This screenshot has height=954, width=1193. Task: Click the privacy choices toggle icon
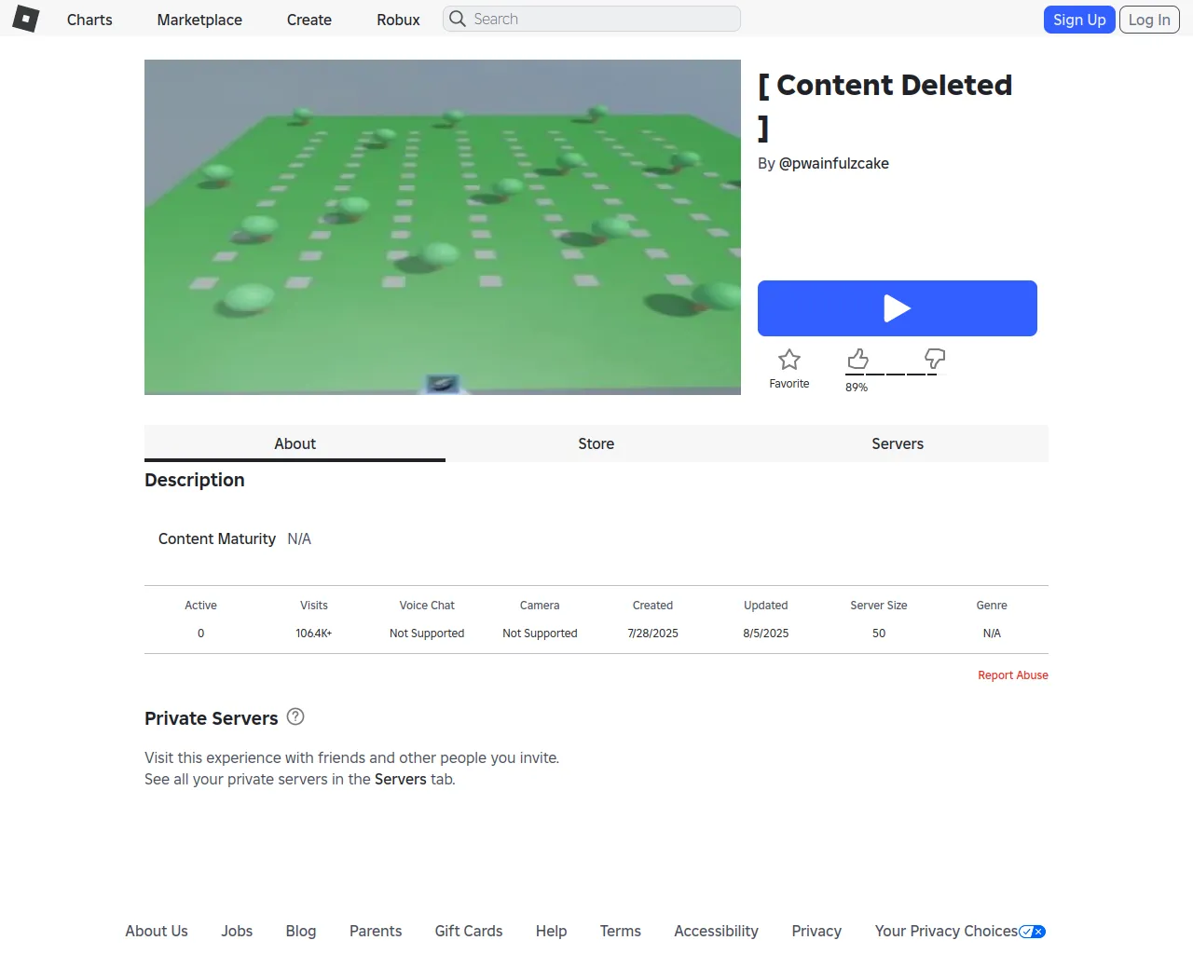point(1032,932)
